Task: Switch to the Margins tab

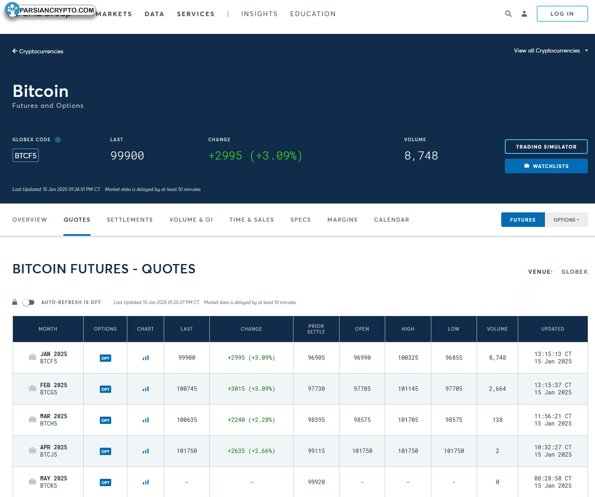Action: point(342,220)
